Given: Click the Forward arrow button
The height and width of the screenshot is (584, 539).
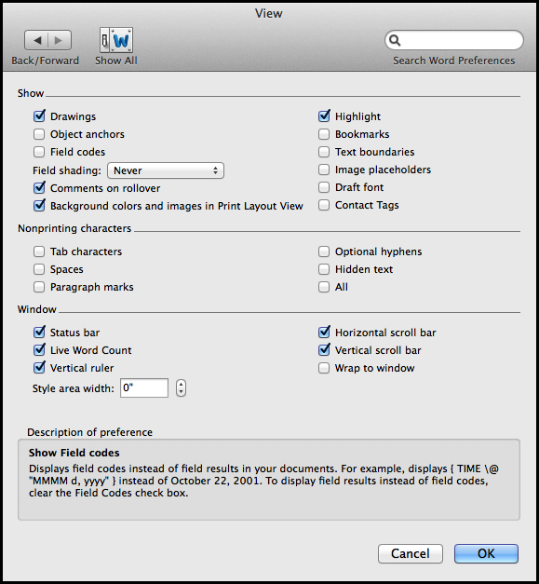Looking at the screenshot, I should coord(60,40).
